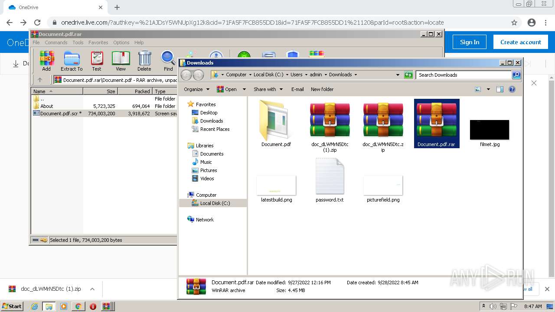This screenshot has height=312, width=555.
Task: Expand download item options chevron
Action: [92, 289]
